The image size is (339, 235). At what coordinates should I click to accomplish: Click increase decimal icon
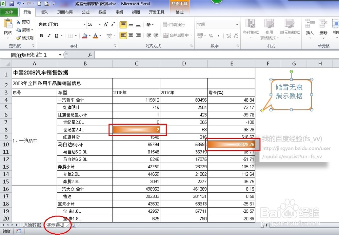pos(229,36)
